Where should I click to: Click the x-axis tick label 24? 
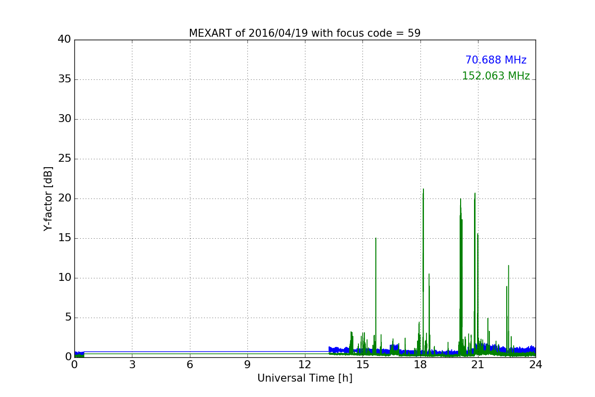coord(535,365)
